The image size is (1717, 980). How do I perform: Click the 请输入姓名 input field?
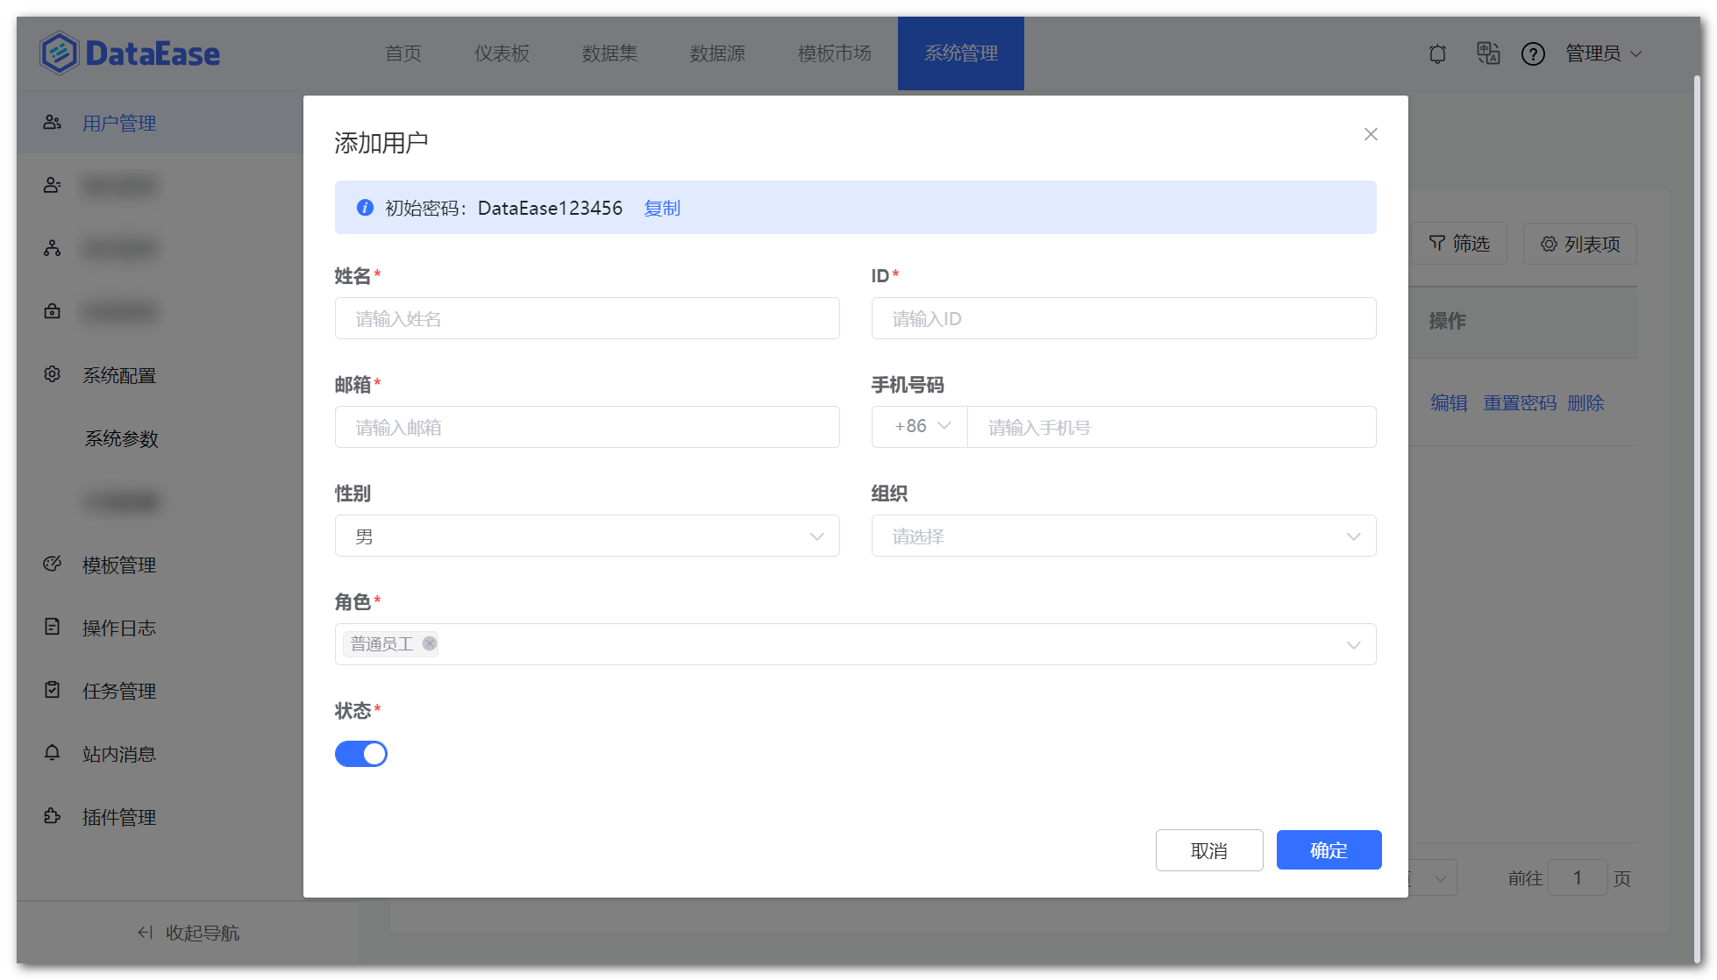[x=587, y=318]
